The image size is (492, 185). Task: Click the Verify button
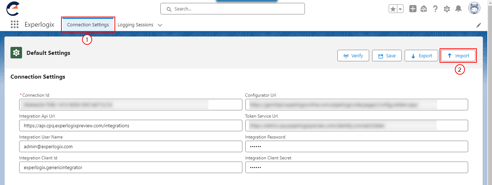click(353, 56)
